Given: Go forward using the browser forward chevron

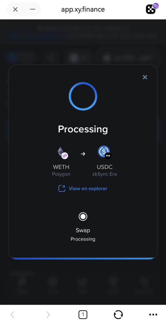Looking at the screenshot, I should [48, 315].
